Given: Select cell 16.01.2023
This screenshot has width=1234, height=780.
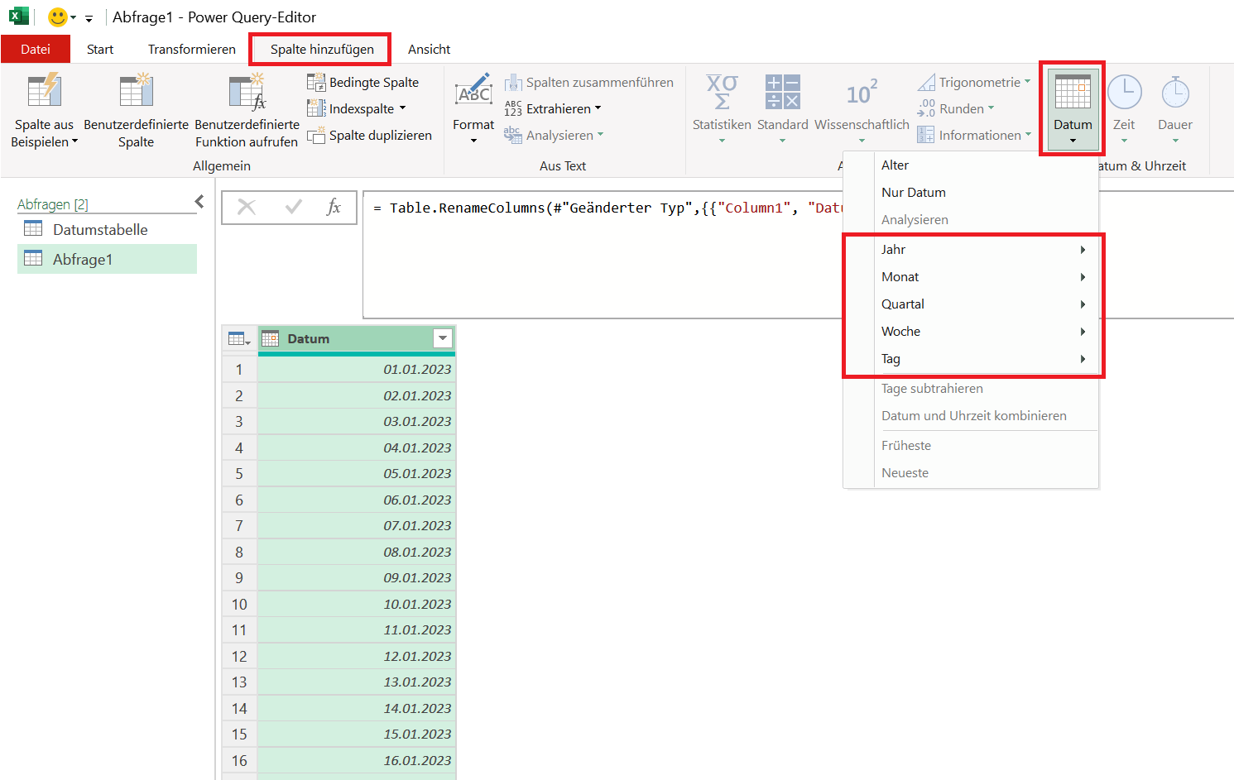Looking at the screenshot, I should coord(357,760).
